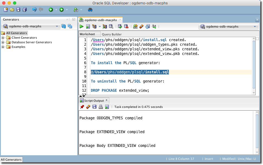Save the current worksheet with Save icon
Viewport: 263px width, 165px height.
click(x=18, y=10)
